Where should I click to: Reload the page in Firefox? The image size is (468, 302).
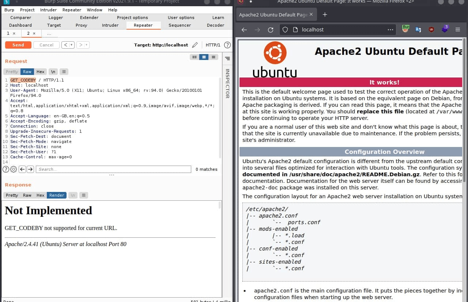click(x=271, y=30)
